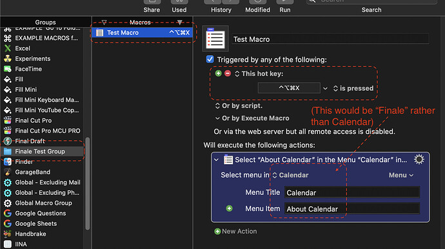Viewport: 445px width, 249px height.
Task: Select the Fill Mini group
Action: (x=42, y=89)
